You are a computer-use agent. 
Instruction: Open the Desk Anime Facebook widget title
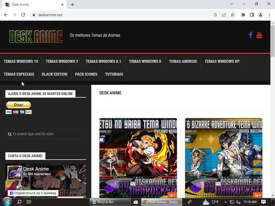tap(36, 169)
